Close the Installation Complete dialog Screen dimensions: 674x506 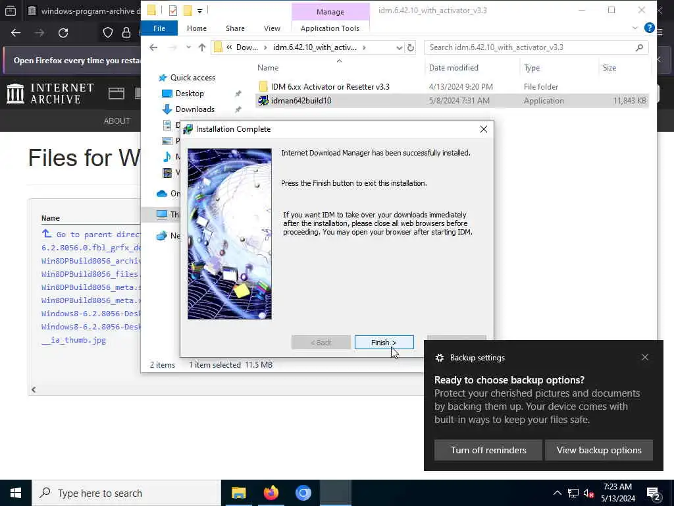coord(484,129)
